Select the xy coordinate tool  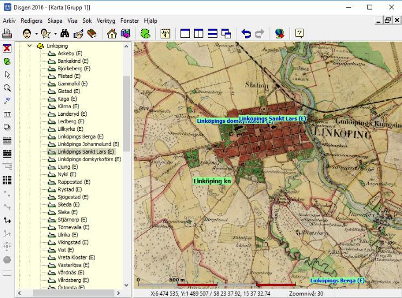pyautogui.click(x=7, y=101)
